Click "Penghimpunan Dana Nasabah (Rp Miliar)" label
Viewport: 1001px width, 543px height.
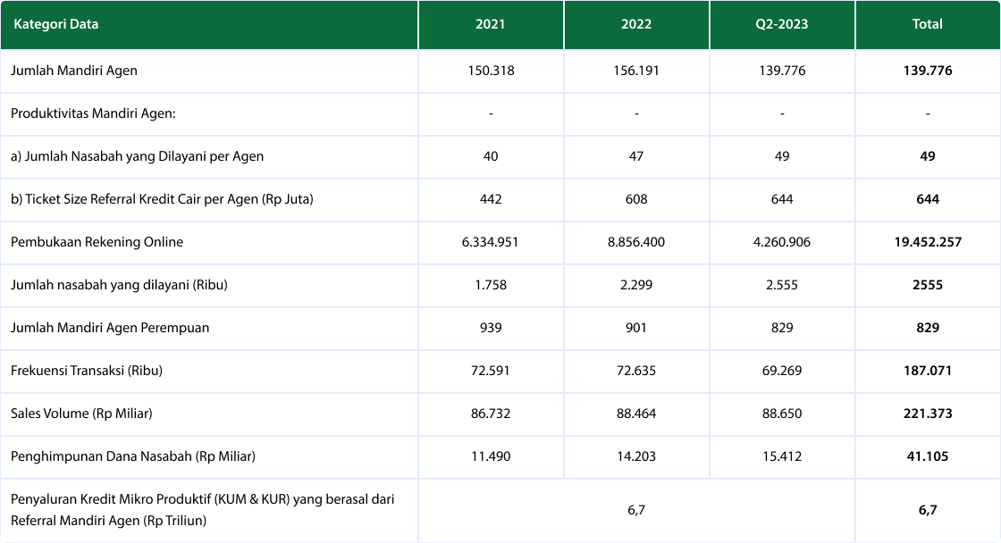coord(133,456)
